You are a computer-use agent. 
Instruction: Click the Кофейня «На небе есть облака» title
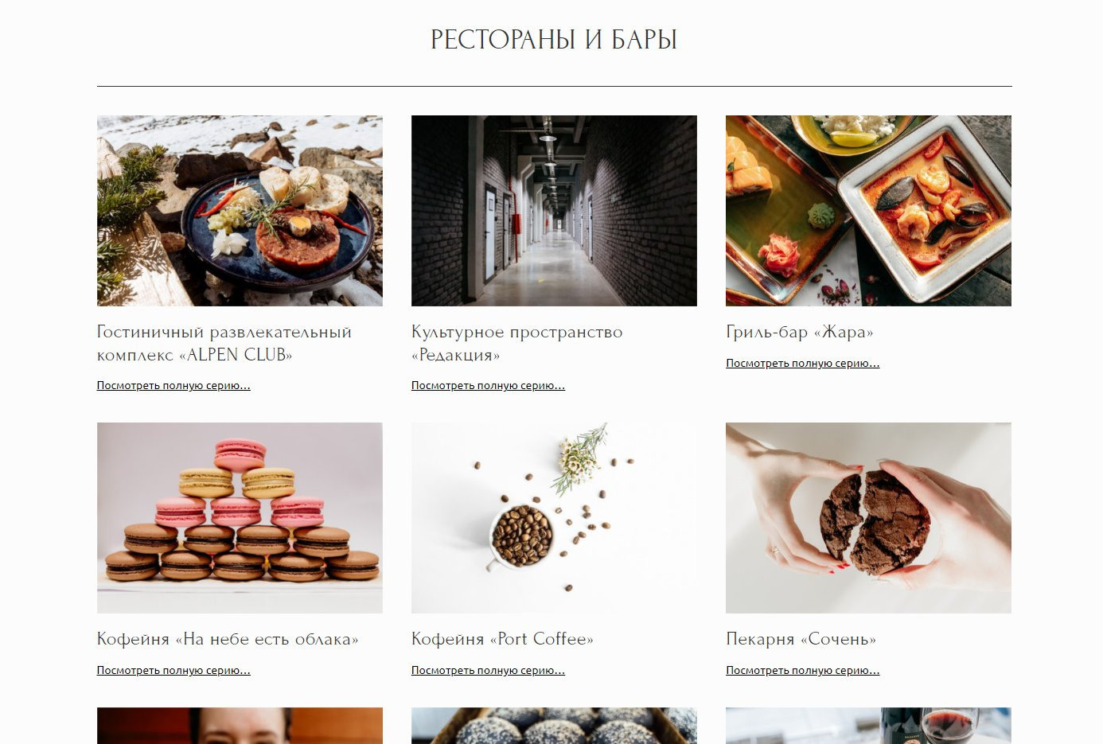tap(228, 639)
